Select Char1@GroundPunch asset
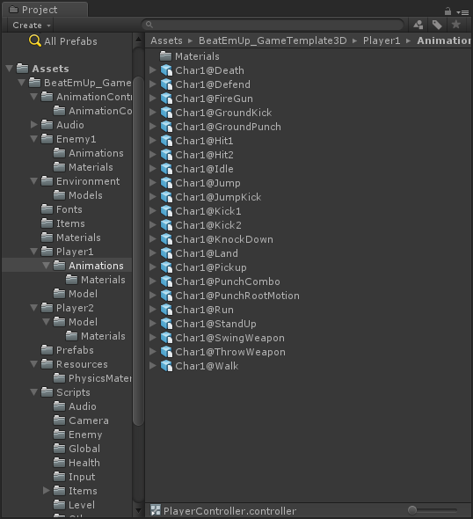Image resolution: width=473 pixels, height=519 pixels. pos(228,127)
